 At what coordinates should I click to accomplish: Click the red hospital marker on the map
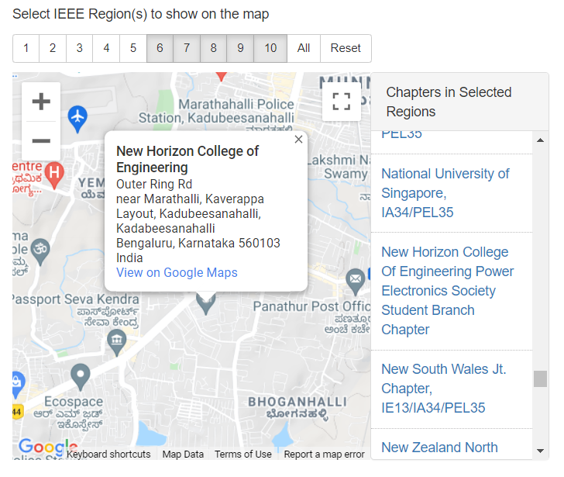pos(54,175)
